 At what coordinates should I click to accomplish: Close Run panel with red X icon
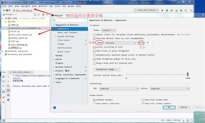click(4, 102)
